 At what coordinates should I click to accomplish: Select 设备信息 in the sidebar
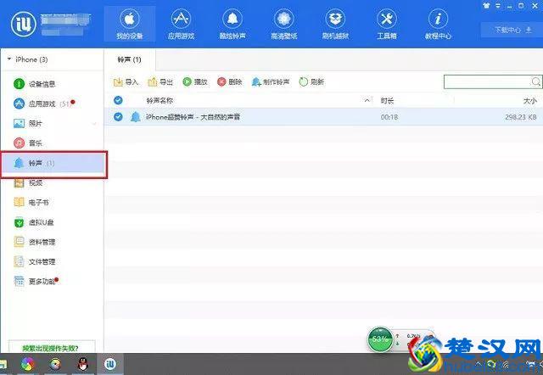(52, 84)
